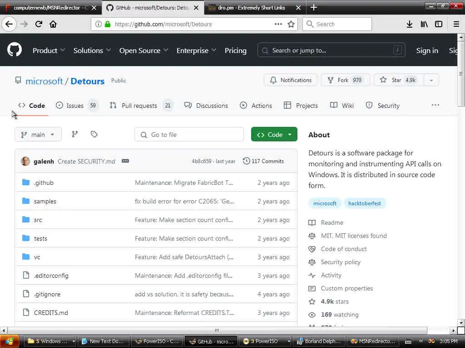Fork the repository with Fork 970 button
This screenshot has width=465, height=348.
click(346, 80)
